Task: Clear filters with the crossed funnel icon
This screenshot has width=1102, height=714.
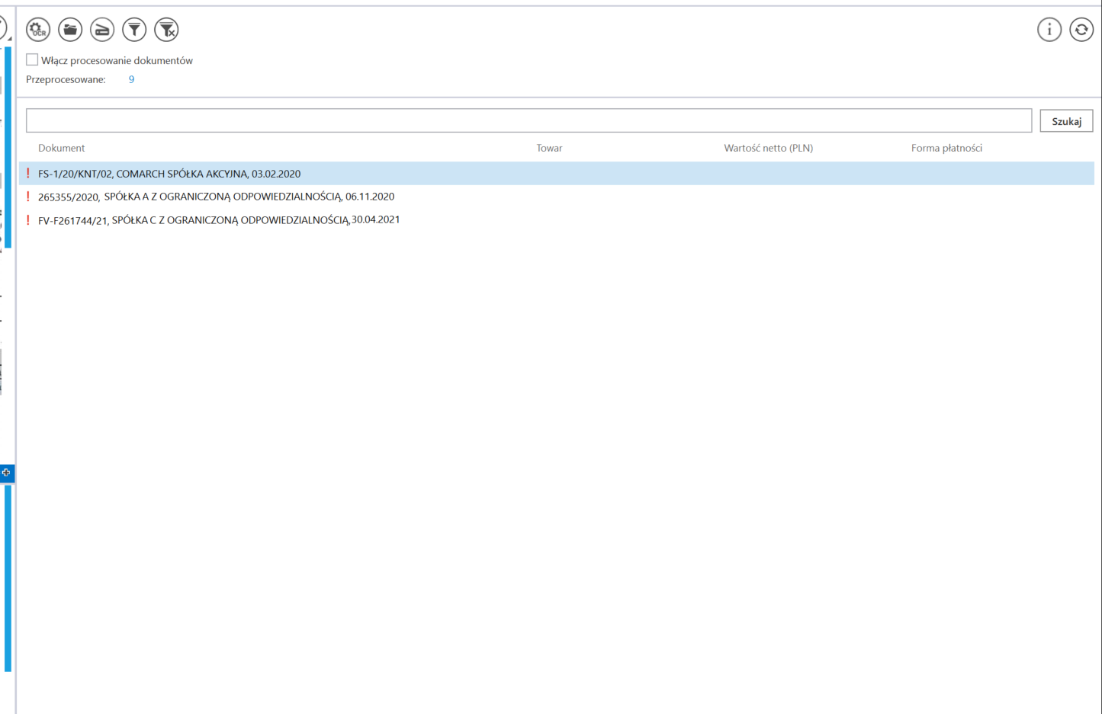Action: tap(166, 30)
